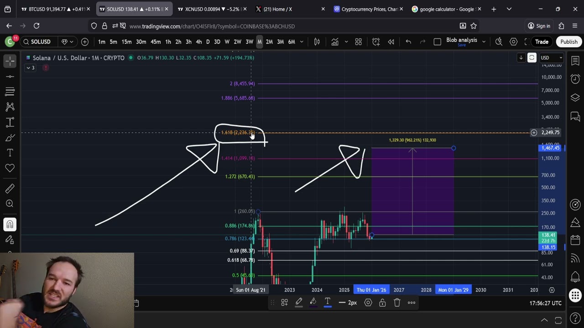This screenshot has height=328, width=584.
Task: Open drawing settings hexagon in floating toolbar
Action: (x=368, y=302)
